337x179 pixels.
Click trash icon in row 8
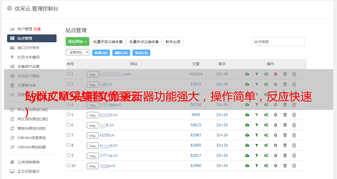pyautogui.click(x=294, y=145)
